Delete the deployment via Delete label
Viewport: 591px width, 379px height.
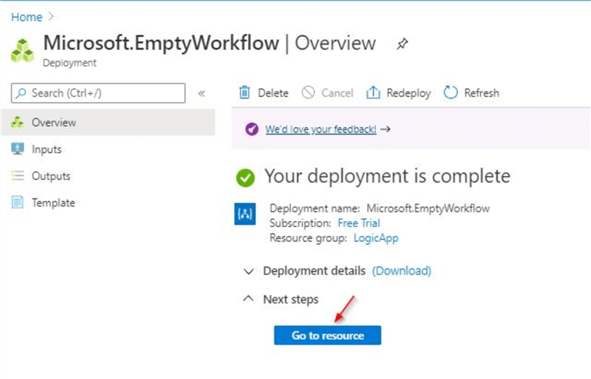click(273, 93)
